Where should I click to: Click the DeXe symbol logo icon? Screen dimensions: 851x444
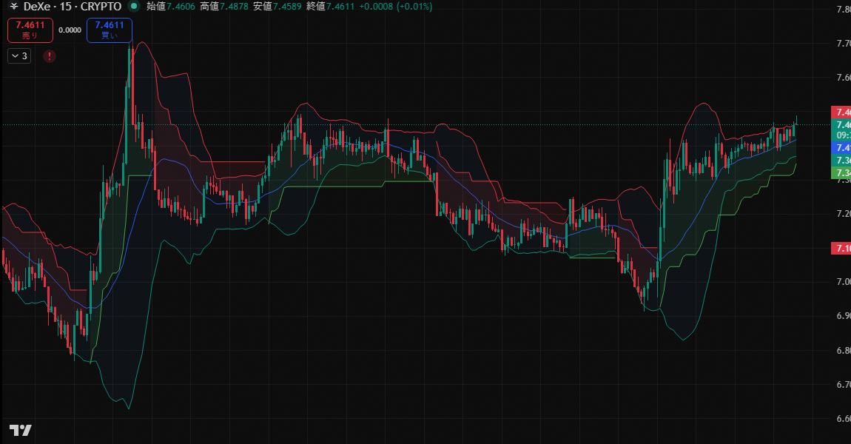point(13,7)
